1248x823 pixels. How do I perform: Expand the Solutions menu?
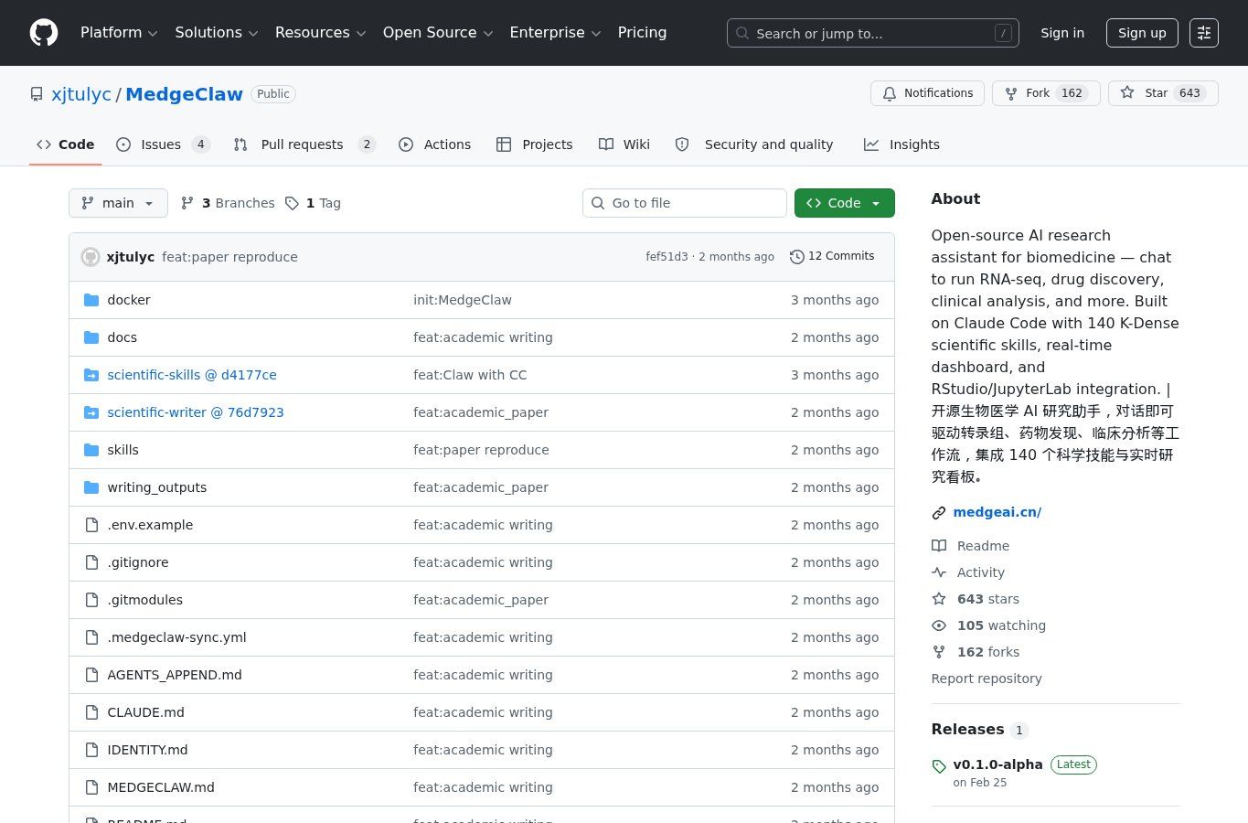[217, 33]
